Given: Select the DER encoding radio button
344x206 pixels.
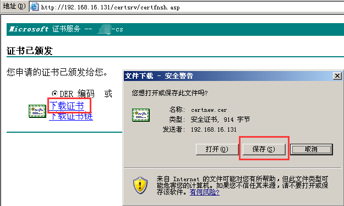Looking at the screenshot, I should tap(54, 93).
